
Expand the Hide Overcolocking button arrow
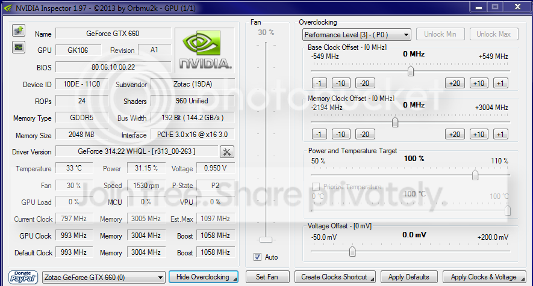(x=235, y=279)
